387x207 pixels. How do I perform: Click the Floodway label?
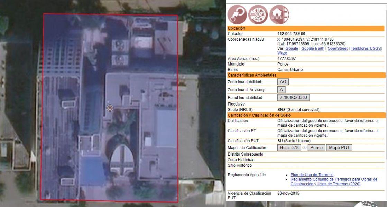pos(236,104)
